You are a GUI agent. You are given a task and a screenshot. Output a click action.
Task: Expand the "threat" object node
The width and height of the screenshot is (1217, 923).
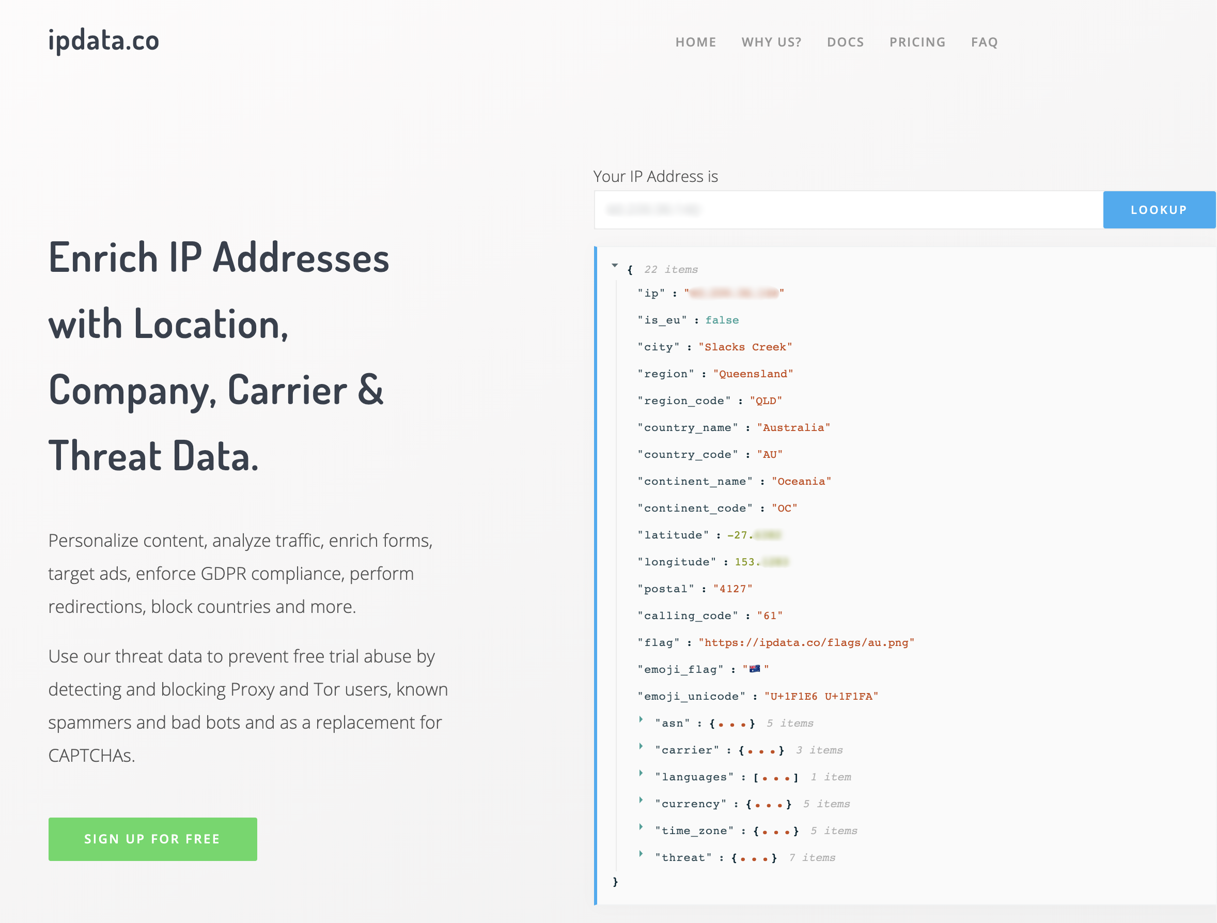641,854
